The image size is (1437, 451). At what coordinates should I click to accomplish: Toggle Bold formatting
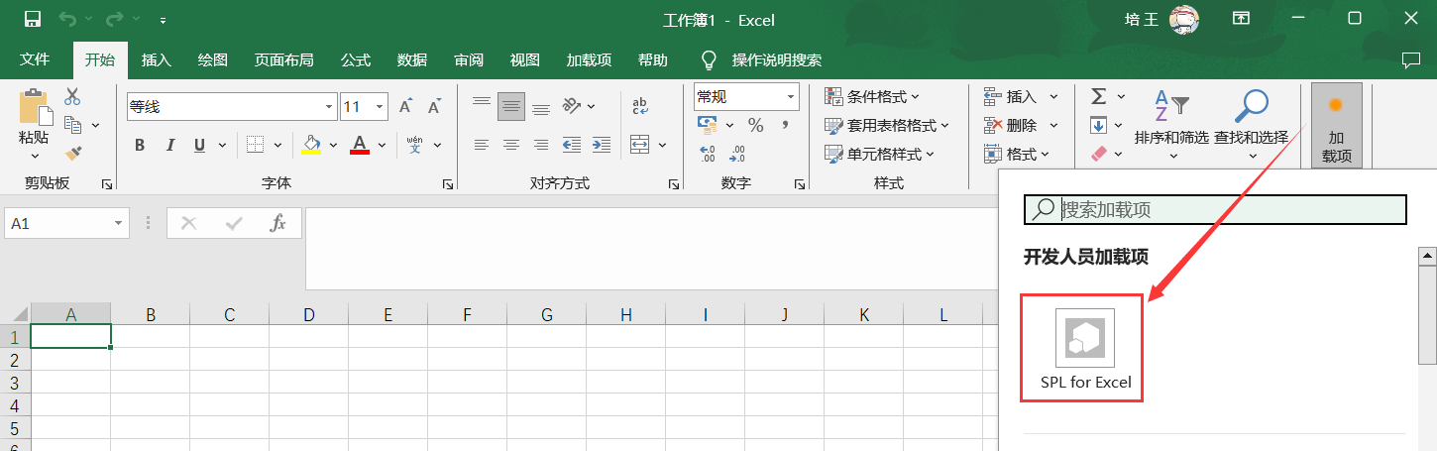pos(140,146)
